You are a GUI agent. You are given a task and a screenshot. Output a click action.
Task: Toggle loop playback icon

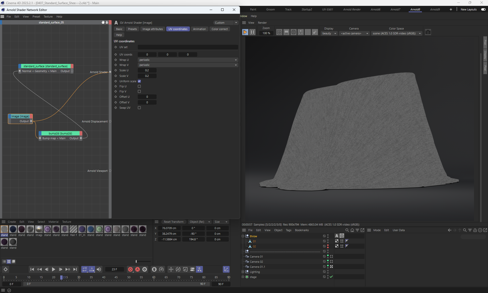[84, 269]
